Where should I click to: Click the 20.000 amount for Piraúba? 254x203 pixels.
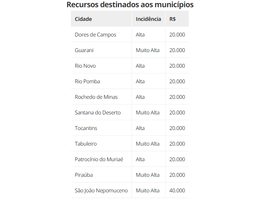click(x=177, y=175)
